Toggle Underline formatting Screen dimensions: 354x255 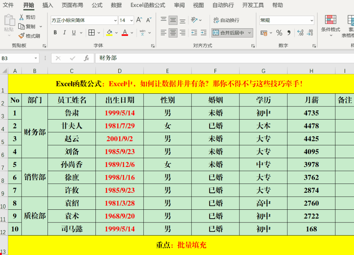[x=74, y=33]
